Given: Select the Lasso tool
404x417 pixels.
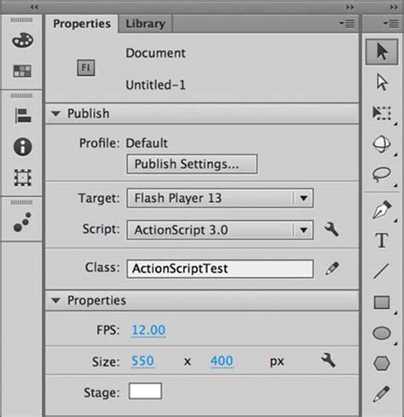Looking at the screenshot, I should click(382, 174).
